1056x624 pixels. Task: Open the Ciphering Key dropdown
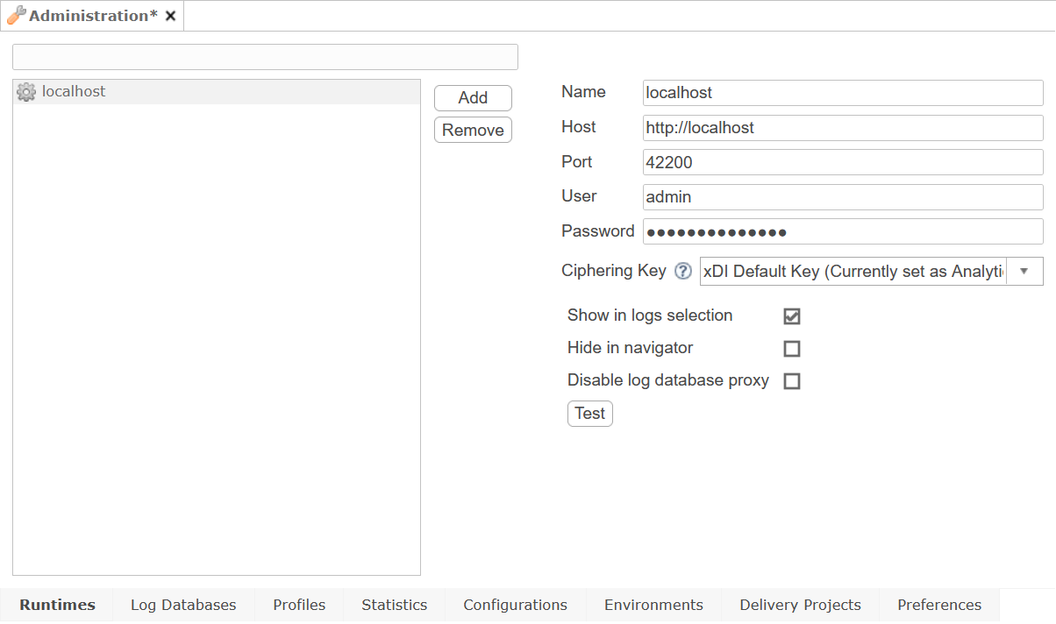point(1024,271)
